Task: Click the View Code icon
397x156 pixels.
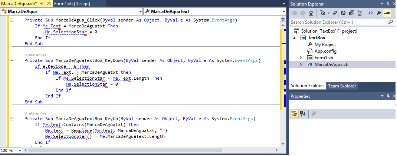Action: pyautogui.click(x=370, y=13)
